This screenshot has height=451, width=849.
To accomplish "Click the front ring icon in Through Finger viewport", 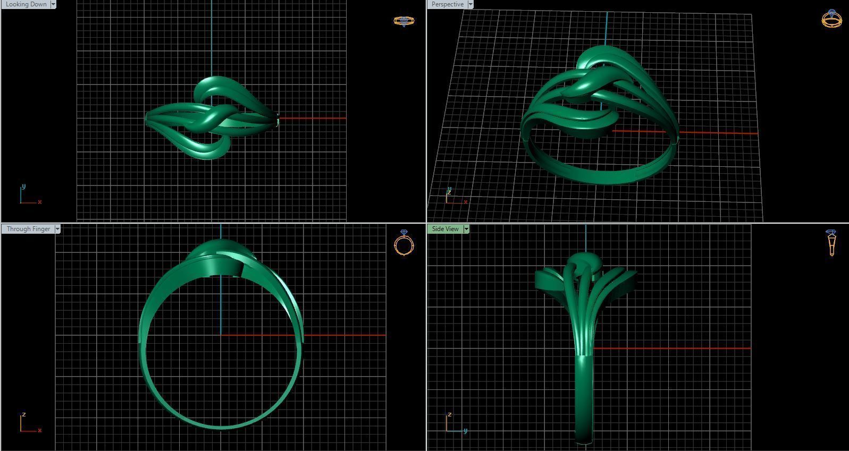I will click(x=404, y=243).
